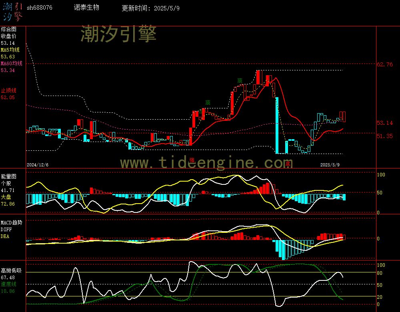Click the 顶 marker nearest the price peak
Viewport: 400px width, 312px height.
tap(240, 81)
